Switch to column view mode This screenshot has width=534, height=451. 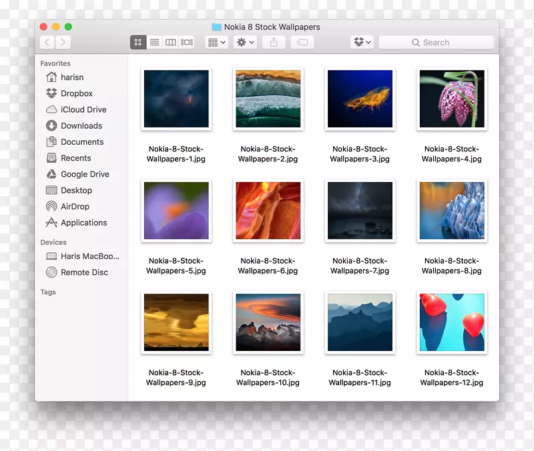point(171,42)
